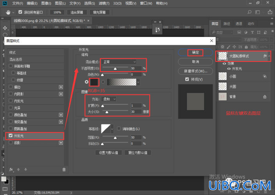Select the solid color radio button
This screenshot has height=195, width=275.
coord(87,82)
